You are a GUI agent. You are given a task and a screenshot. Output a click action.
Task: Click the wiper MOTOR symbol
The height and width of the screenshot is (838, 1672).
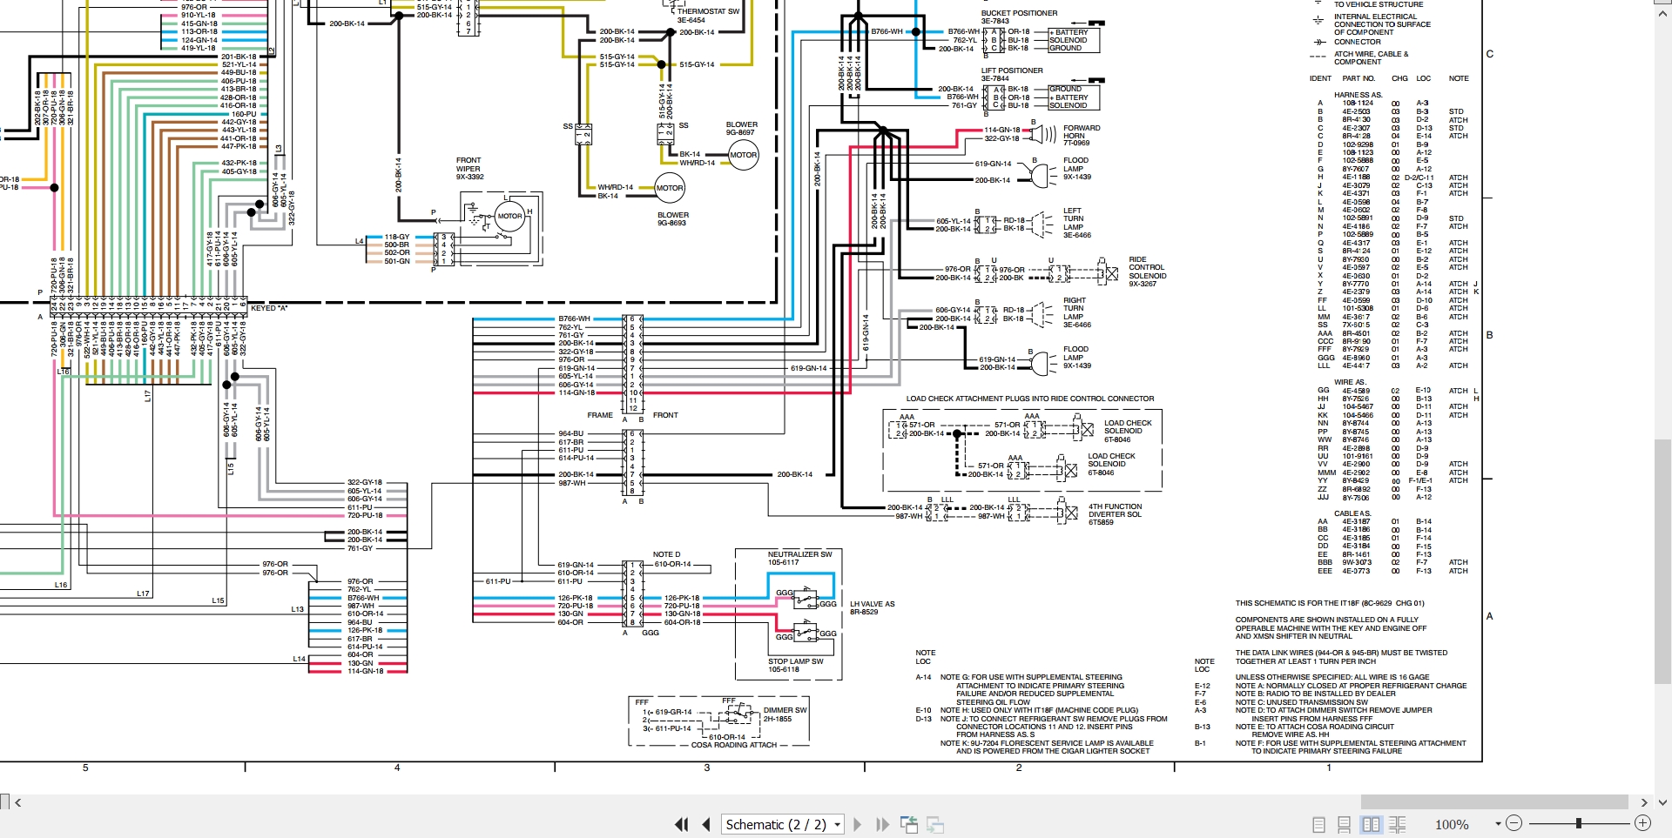click(x=509, y=216)
